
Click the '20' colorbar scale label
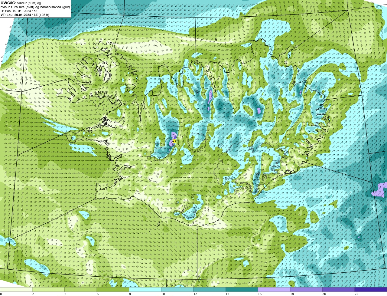click(x=324, y=294)
